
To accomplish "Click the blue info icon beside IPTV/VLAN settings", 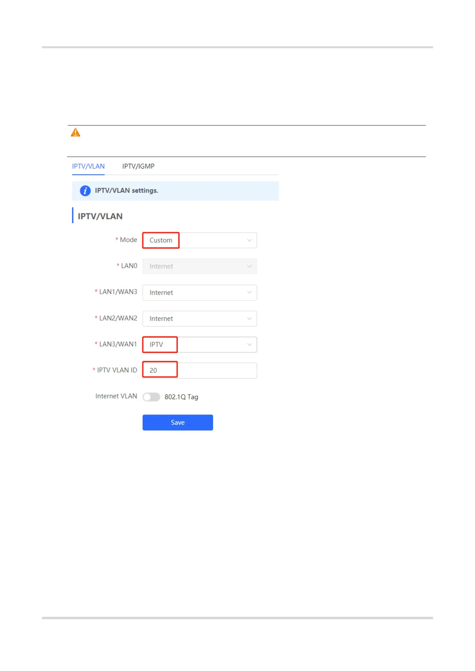I will pos(85,191).
